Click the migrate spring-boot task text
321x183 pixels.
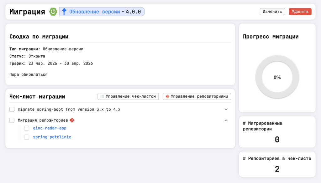[x=69, y=109]
